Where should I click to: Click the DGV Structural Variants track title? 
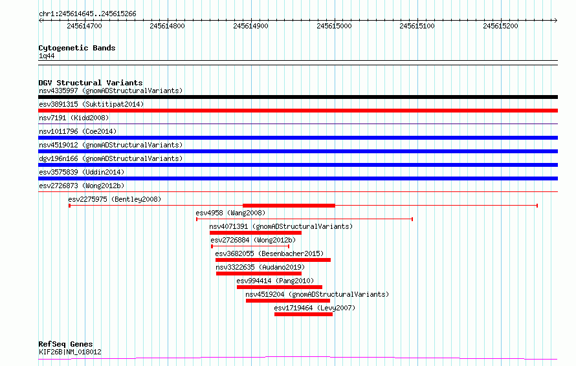91,83
